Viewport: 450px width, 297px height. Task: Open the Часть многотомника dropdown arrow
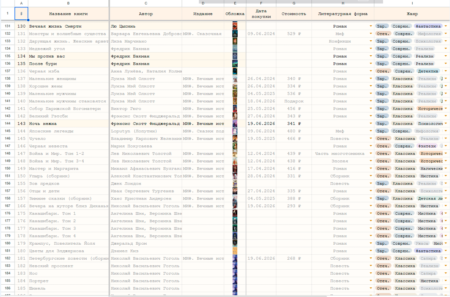click(x=371, y=154)
